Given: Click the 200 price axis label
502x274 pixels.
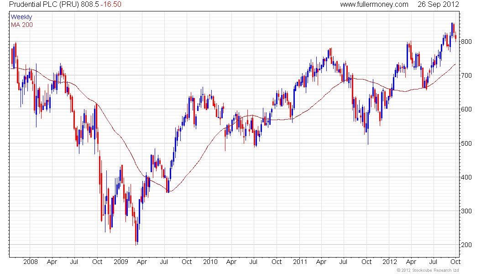Looking at the screenshot, I should pos(466,245).
